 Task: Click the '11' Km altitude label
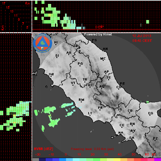coord(16,15)
